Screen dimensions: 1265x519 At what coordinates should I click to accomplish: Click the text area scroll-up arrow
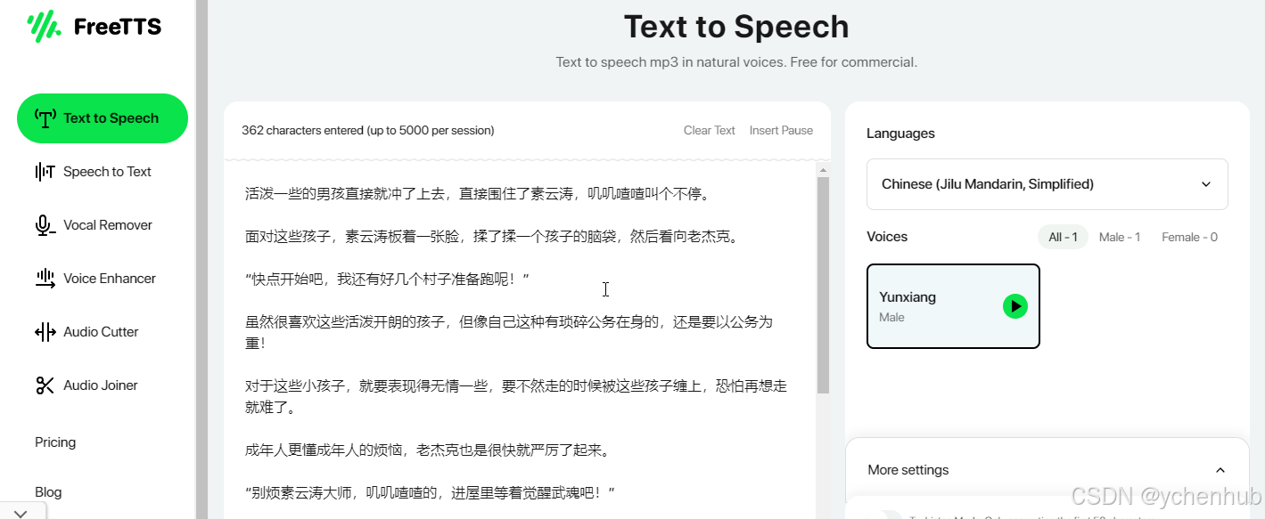pyautogui.click(x=823, y=169)
